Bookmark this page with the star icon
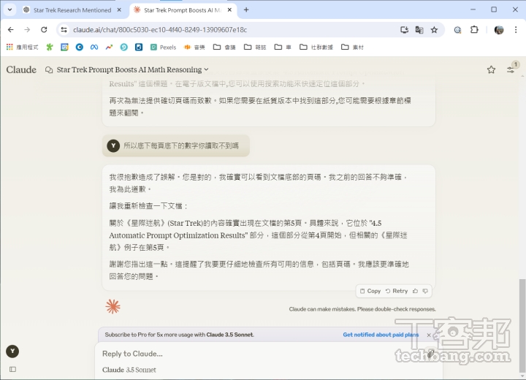The image size is (526, 380). pyautogui.click(x=435, y=30)
